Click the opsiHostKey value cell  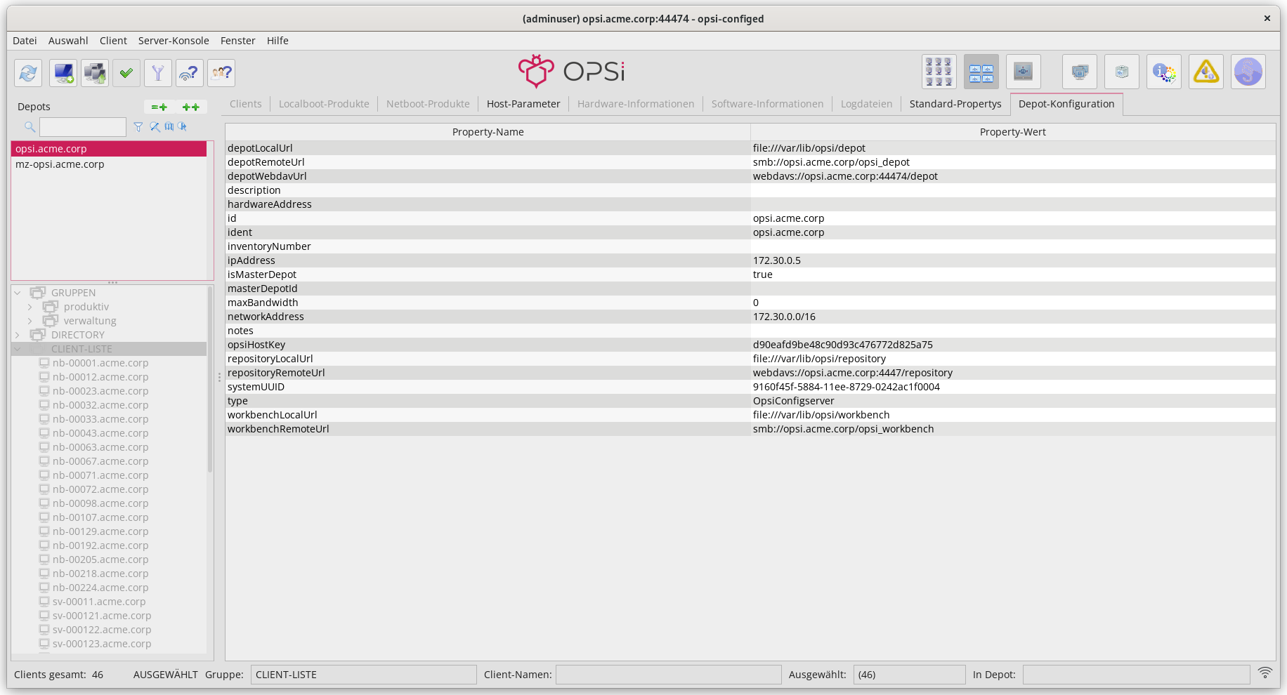pos(1013,345)
